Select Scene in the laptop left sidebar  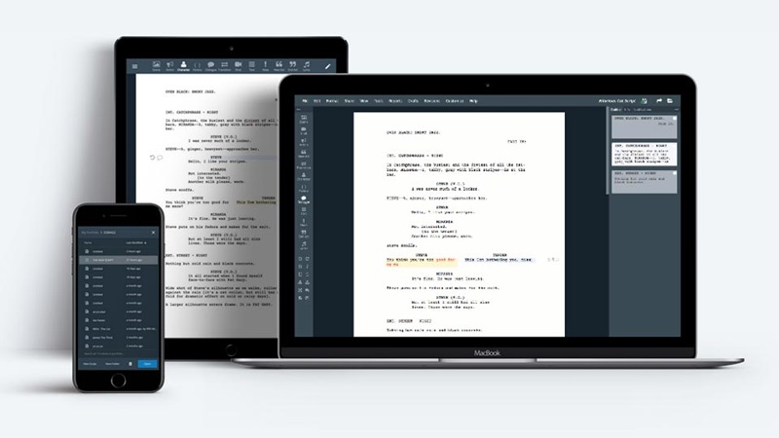(x=304, y=119)
